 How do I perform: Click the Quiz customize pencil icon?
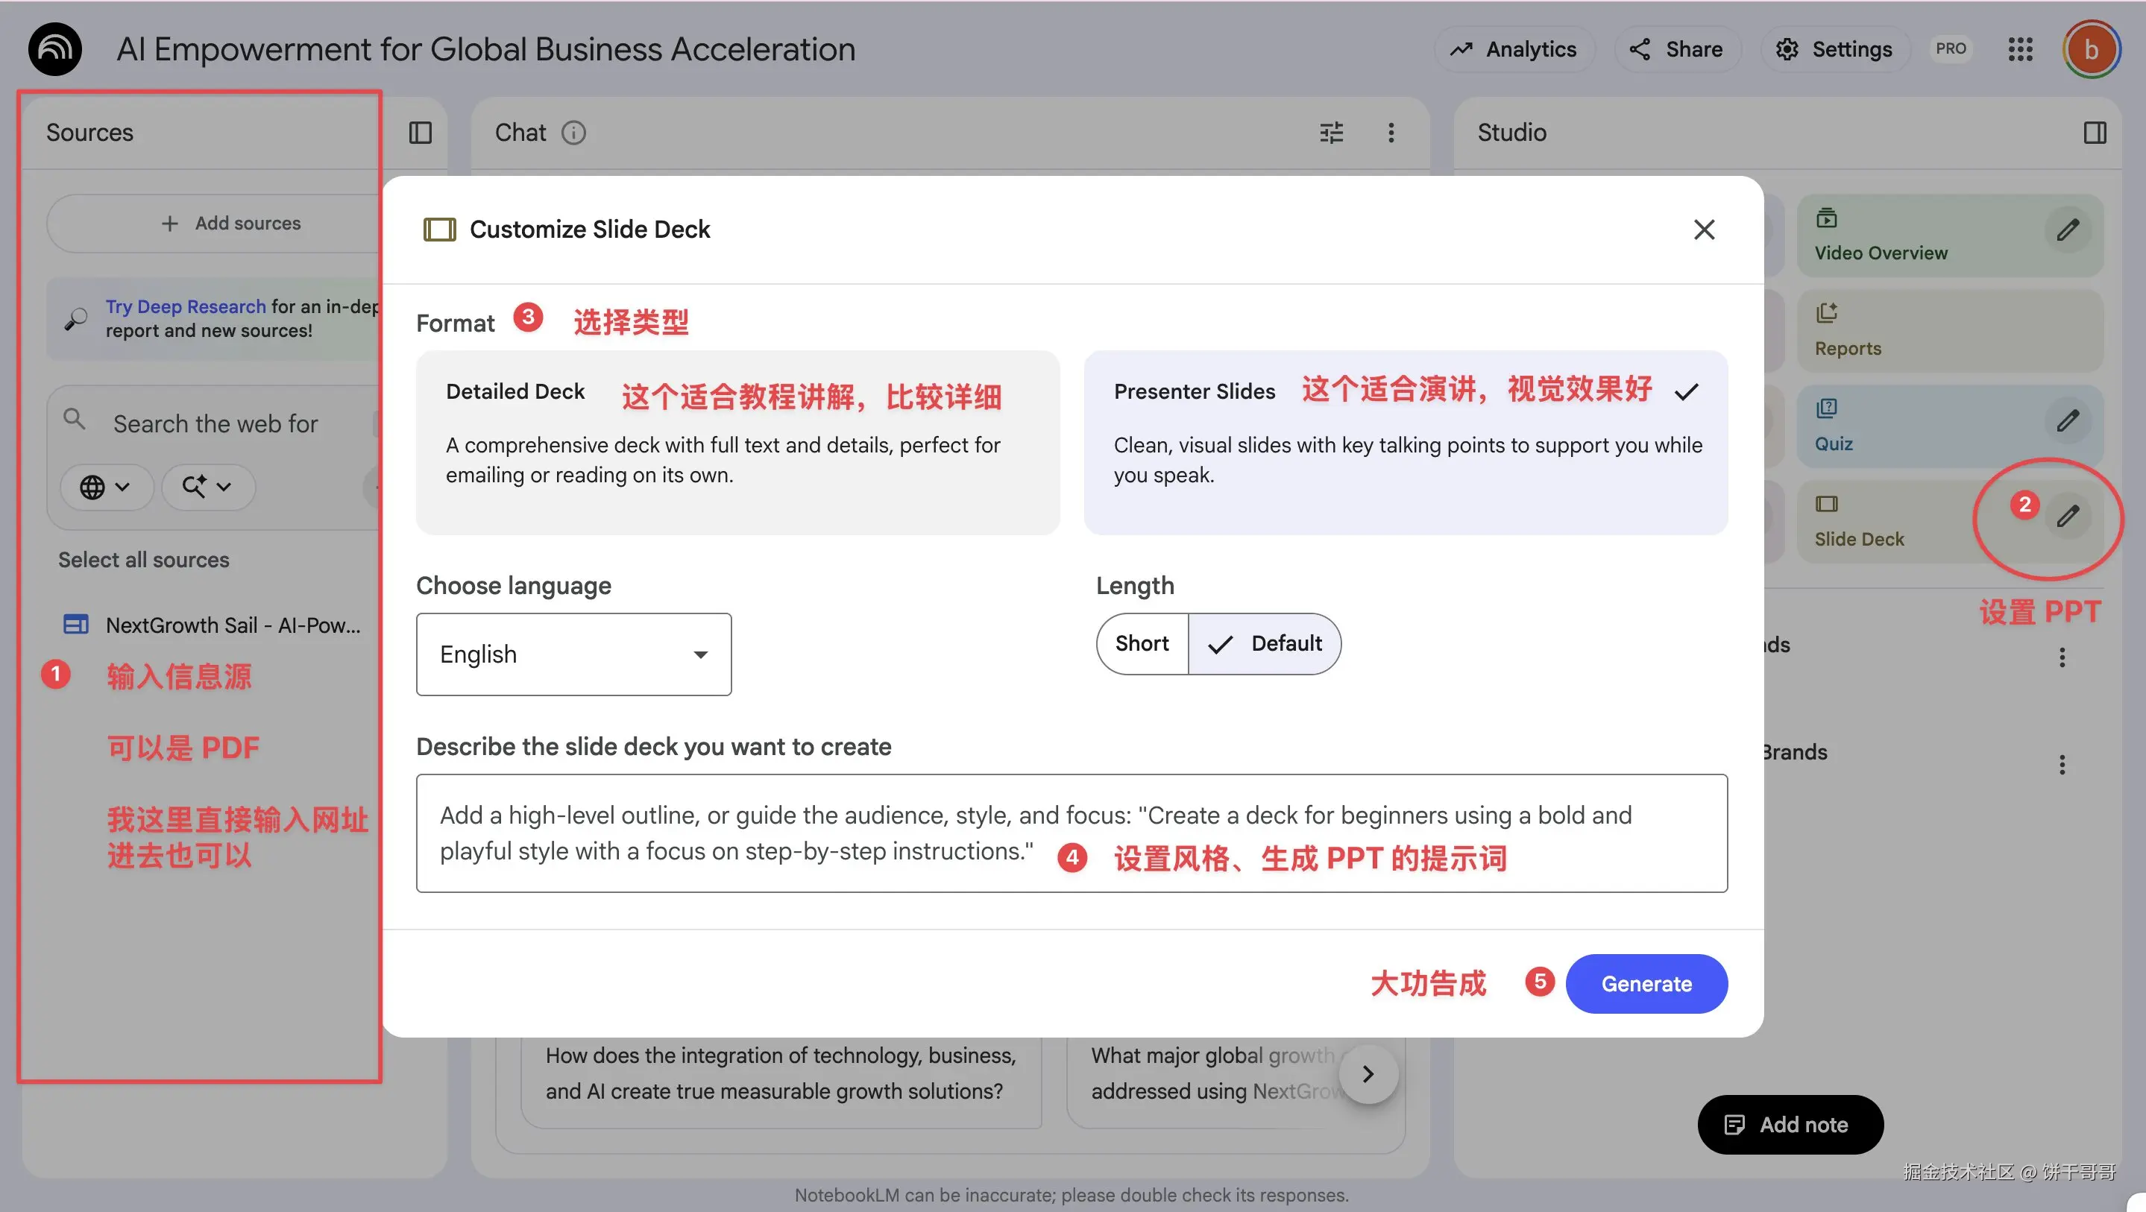(x=2067, y=420)
